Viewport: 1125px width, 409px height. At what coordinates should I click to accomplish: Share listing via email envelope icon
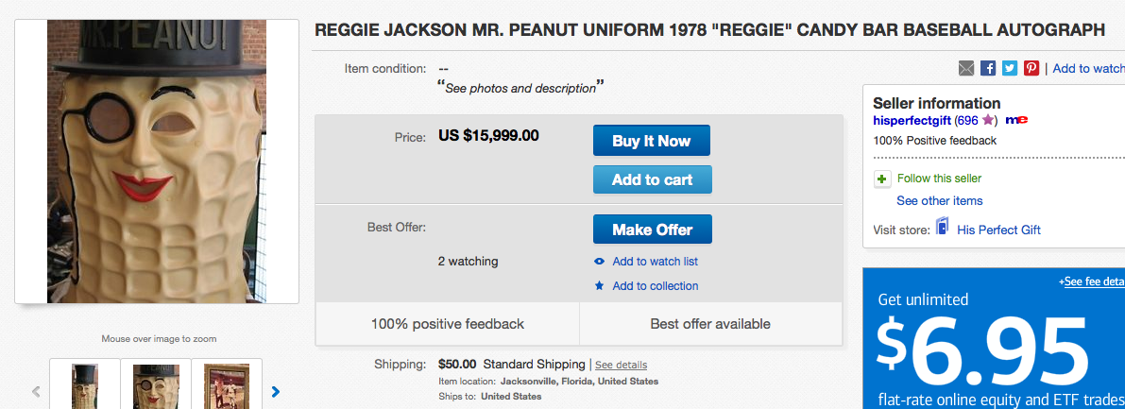966,68
